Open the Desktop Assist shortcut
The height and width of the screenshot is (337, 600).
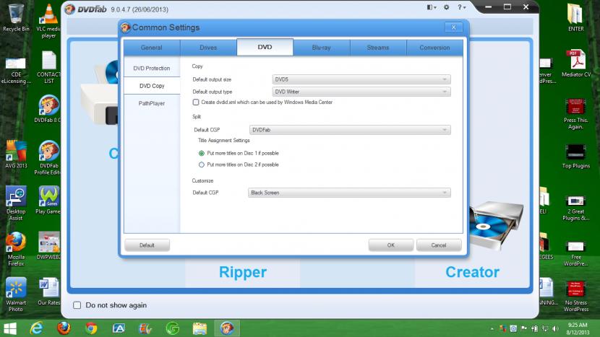point(16,203)
